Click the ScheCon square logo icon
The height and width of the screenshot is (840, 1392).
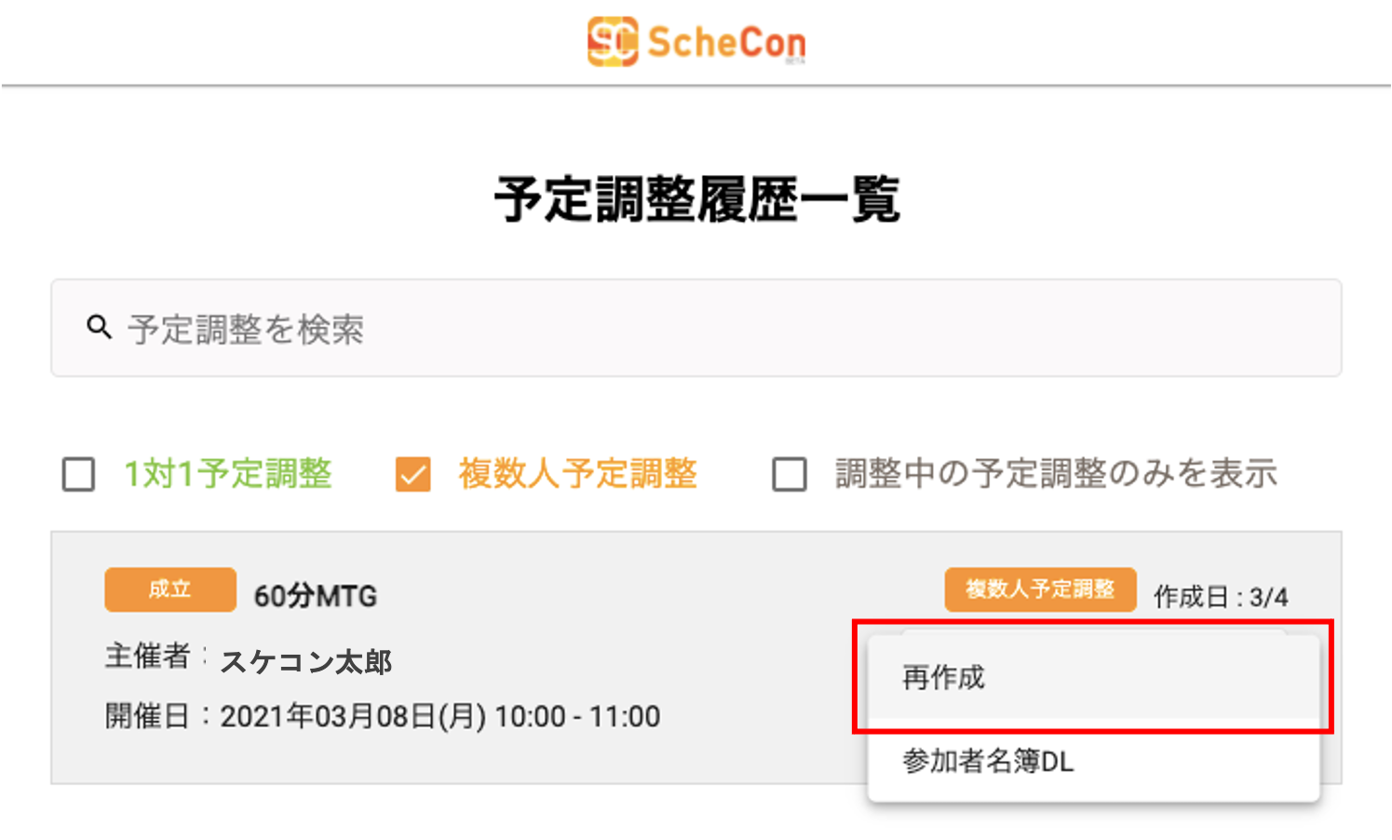click(x=612, y=42)
